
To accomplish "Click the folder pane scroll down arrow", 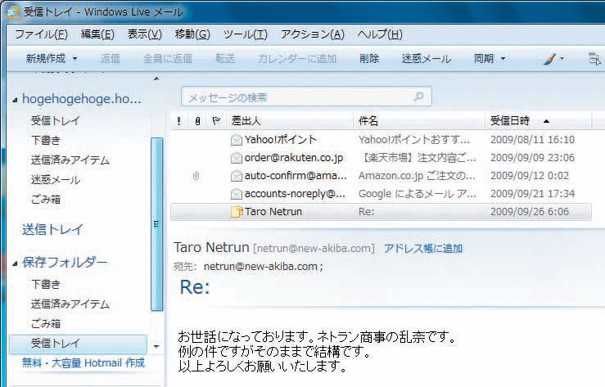I will coord(156,346).
